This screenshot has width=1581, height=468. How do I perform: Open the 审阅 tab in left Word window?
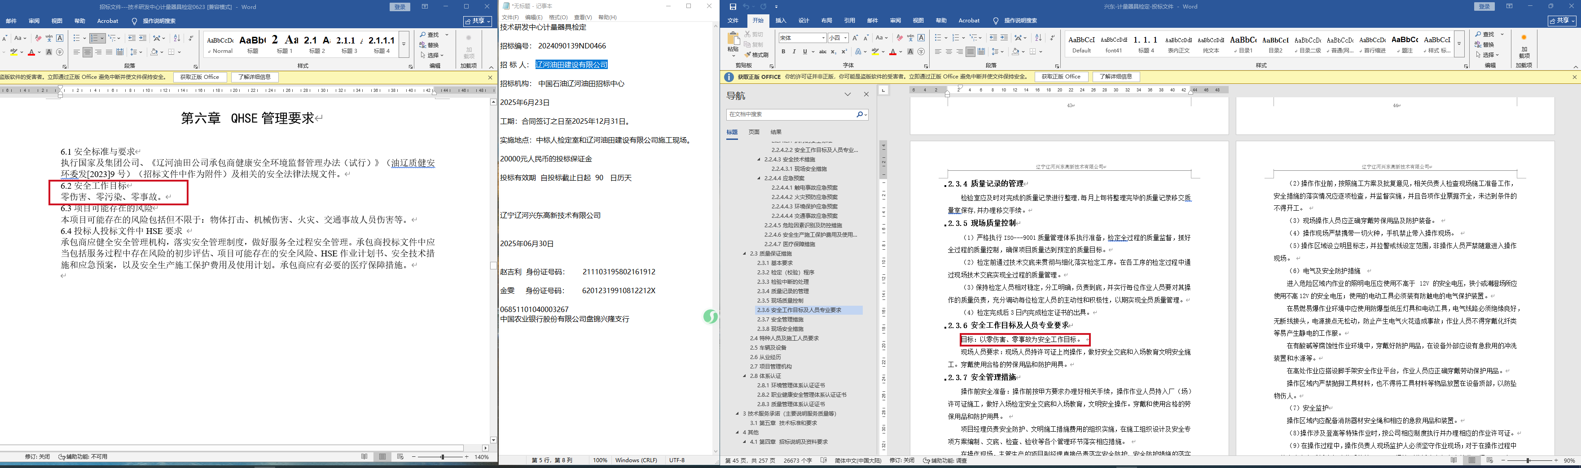pyautogui.click(x=34, y=21)
